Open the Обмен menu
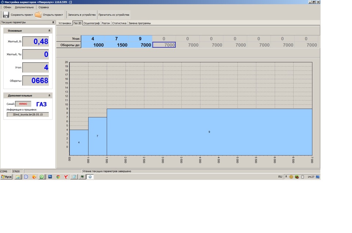The image size is (352, 233). coord(7,7)
